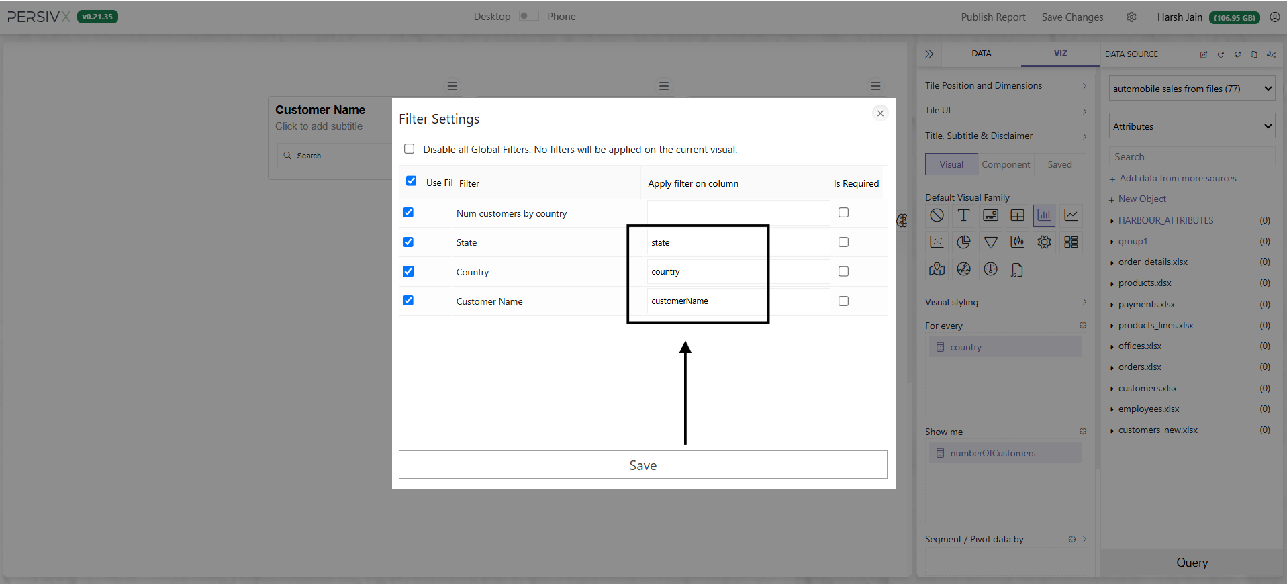Image resolution: width=1287 pixels, height=584 pixels.
Task: Uncheck the Country filter checkbox
Action: [x=408, y=271]
